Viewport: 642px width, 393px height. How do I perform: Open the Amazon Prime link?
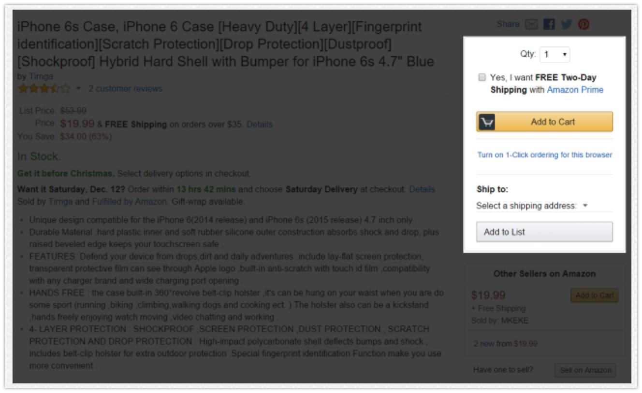tap(575, 90)
